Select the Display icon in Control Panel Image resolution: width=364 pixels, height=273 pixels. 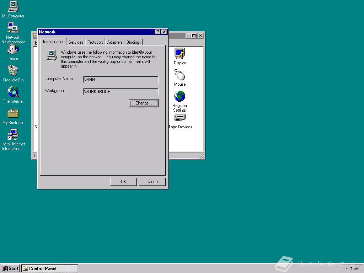pos(180,56)
